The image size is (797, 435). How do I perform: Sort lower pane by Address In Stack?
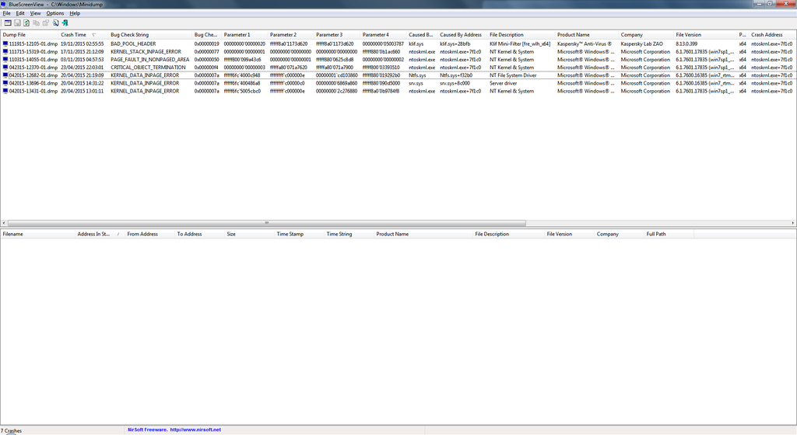pos(93,234)
